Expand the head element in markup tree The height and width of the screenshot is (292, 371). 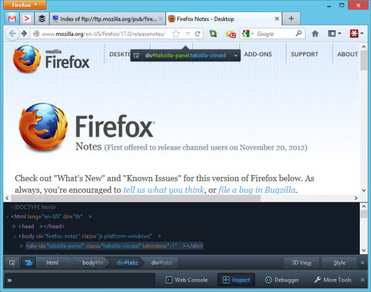(x=14, y=227)
